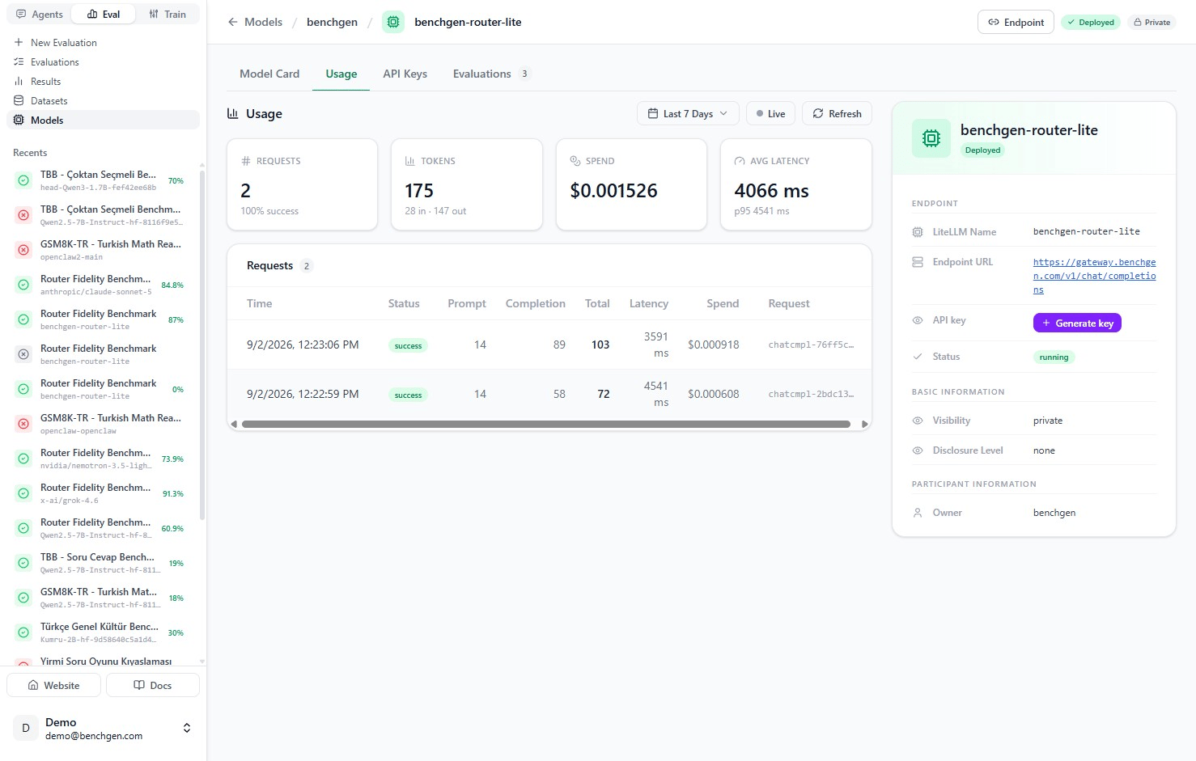Click the gauge icon on Avg Latency card
1196x761 pixels.
click(740, 161)
